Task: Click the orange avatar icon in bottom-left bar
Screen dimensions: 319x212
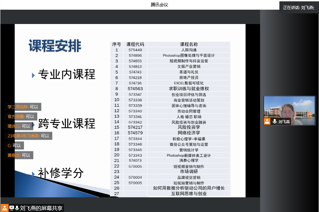Action: point(4,208)
